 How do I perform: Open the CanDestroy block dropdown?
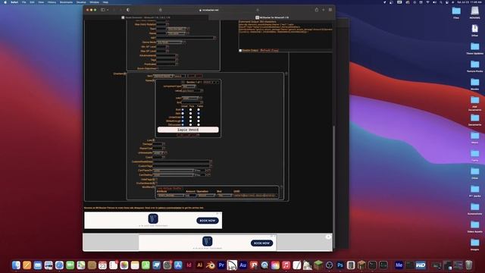coord(174,175)
